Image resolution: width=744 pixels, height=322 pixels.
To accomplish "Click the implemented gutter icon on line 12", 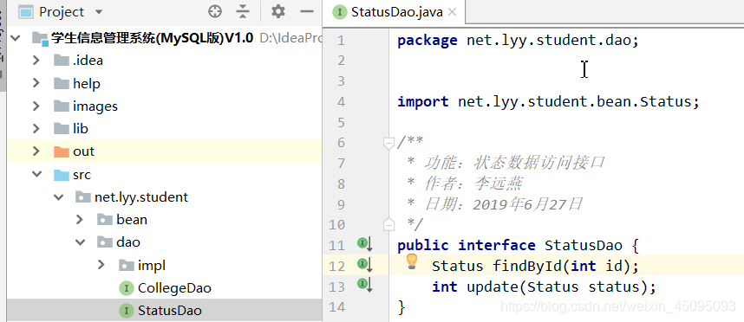I will [x=364, y=264].
